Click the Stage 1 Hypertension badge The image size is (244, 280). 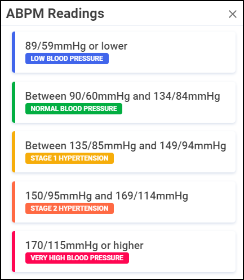[x=69, y=158]
